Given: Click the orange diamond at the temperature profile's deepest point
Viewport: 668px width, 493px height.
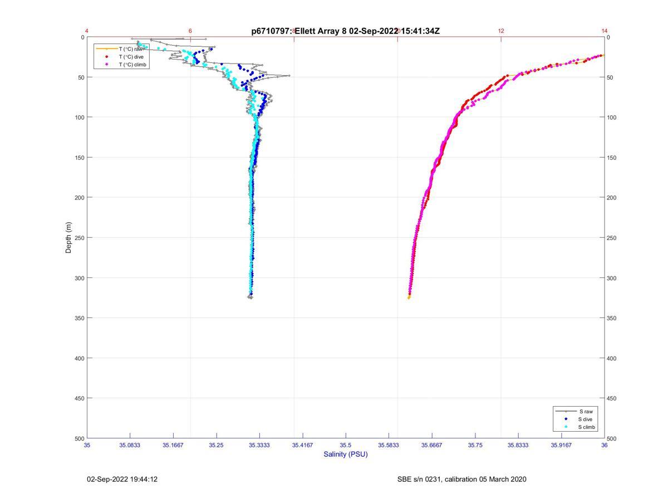Looking at the screenshot, I should tap(409, 298).
